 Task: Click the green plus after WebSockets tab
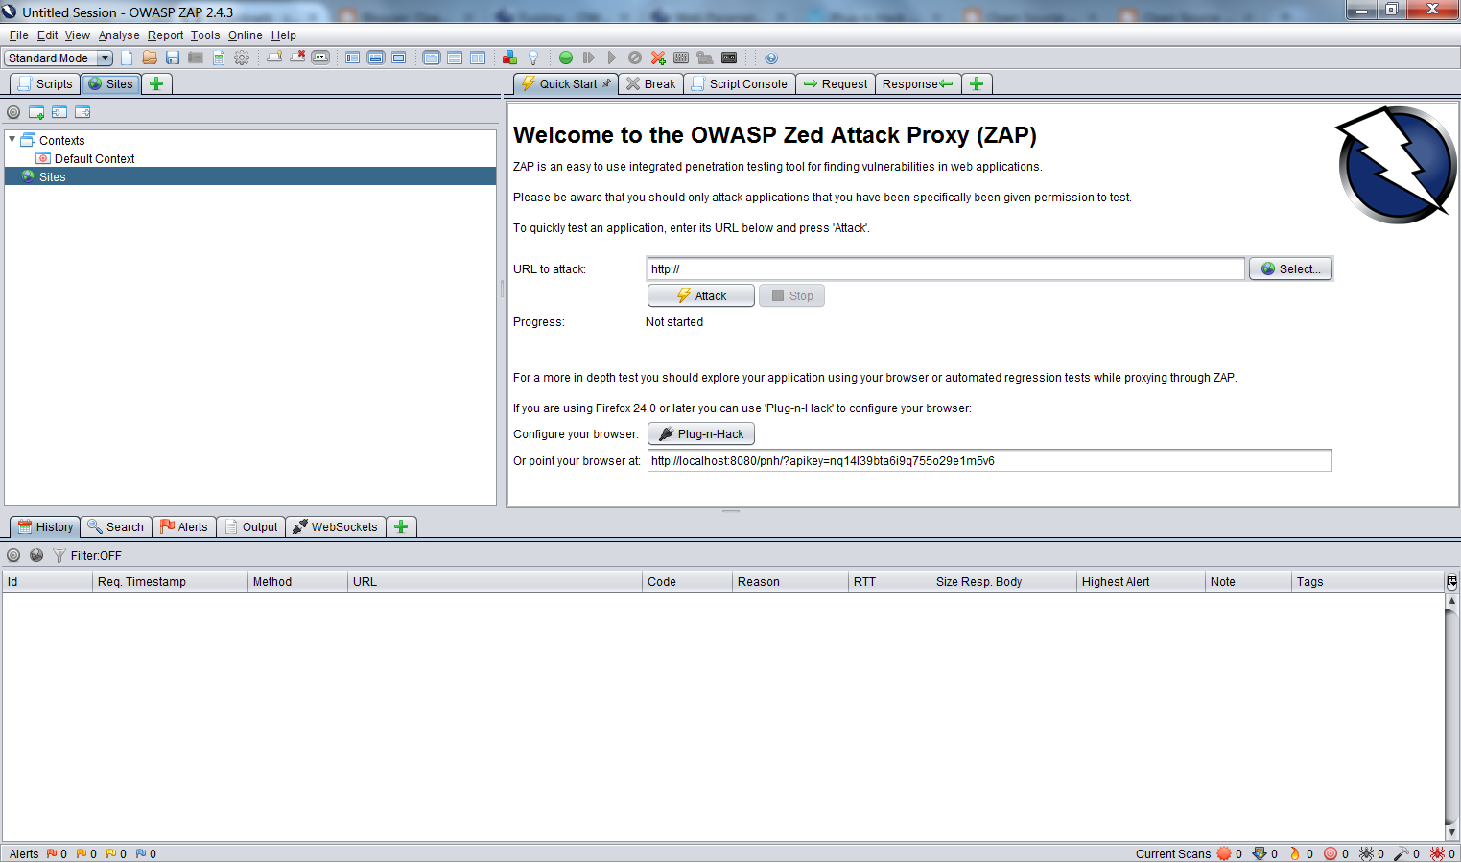pyautogui.click(x=401, y=527)
